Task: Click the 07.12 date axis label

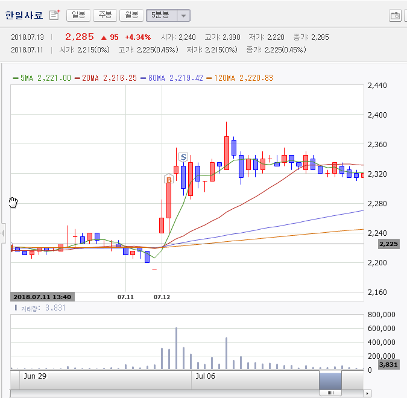Action: click(x=162, y=297)
